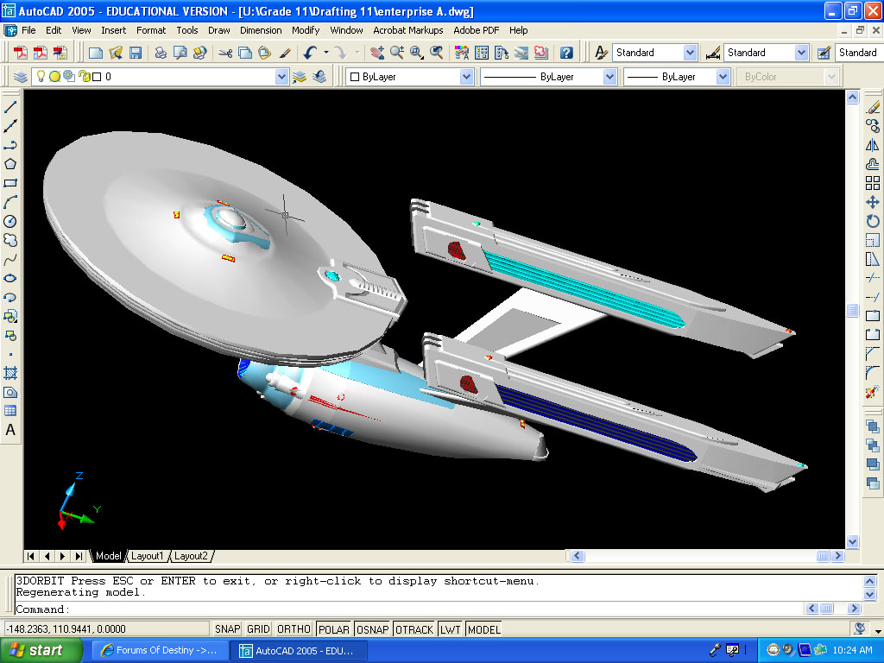Click the horizontal scrollbar left arrow
This screenshot has height=663, width=884.
pyautogui.click(x=577, y=556)
